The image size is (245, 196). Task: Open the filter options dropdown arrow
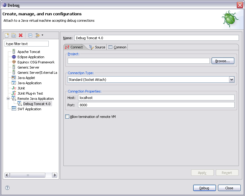(42, 35)
